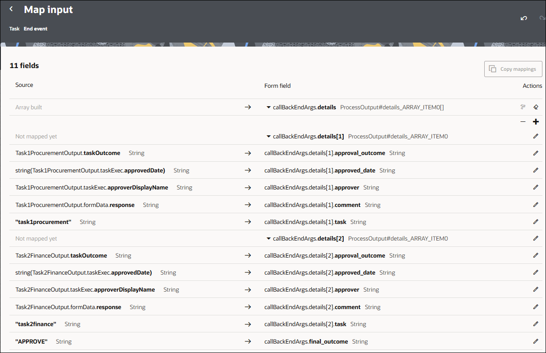
Task: Click callBackEndArgs.details[1].approval_outcome form field
Action: [324, 153]
